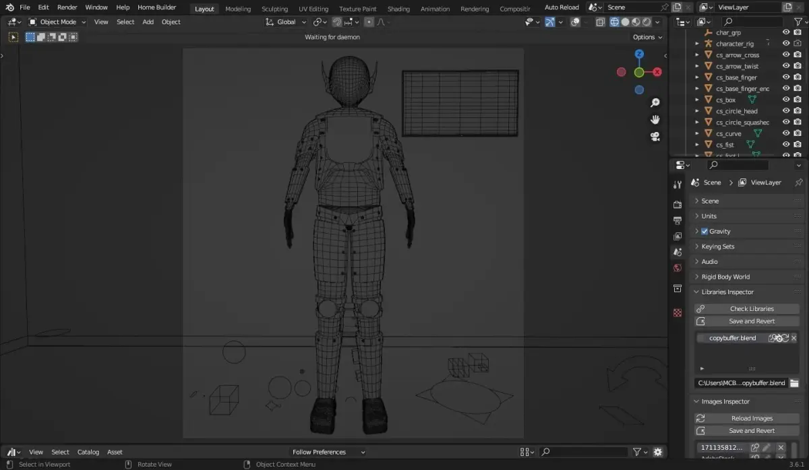Screen dimensions: 809x470
Task: Switch to the Modeling workspace tab
Action: coord(238,9)
